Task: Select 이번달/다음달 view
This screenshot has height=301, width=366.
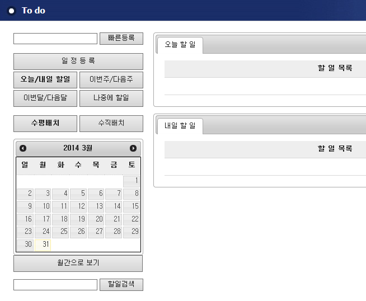Action: 45,98
